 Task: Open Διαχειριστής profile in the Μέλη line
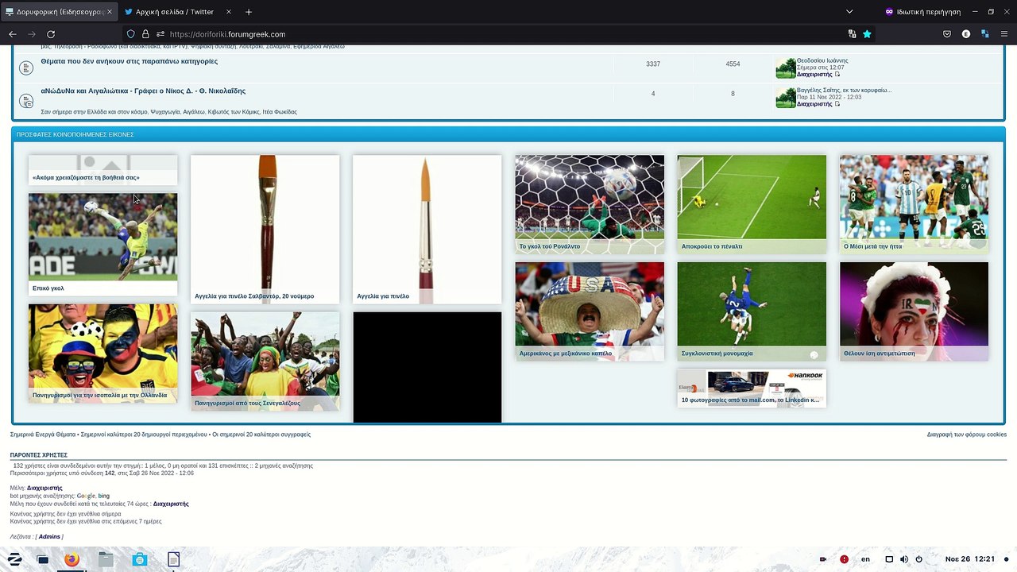click(x=44, y=488)
